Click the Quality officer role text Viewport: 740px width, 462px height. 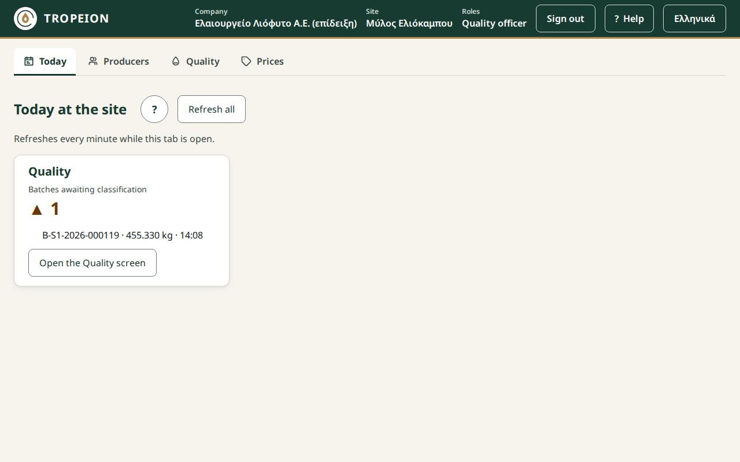click(x=494, y=23)
